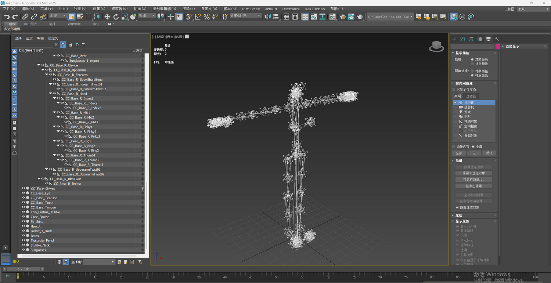Toggle the 辅助对象 category checkbox
Screen dimensions: 551x283
pyautogui.click(x=455, y=121)
